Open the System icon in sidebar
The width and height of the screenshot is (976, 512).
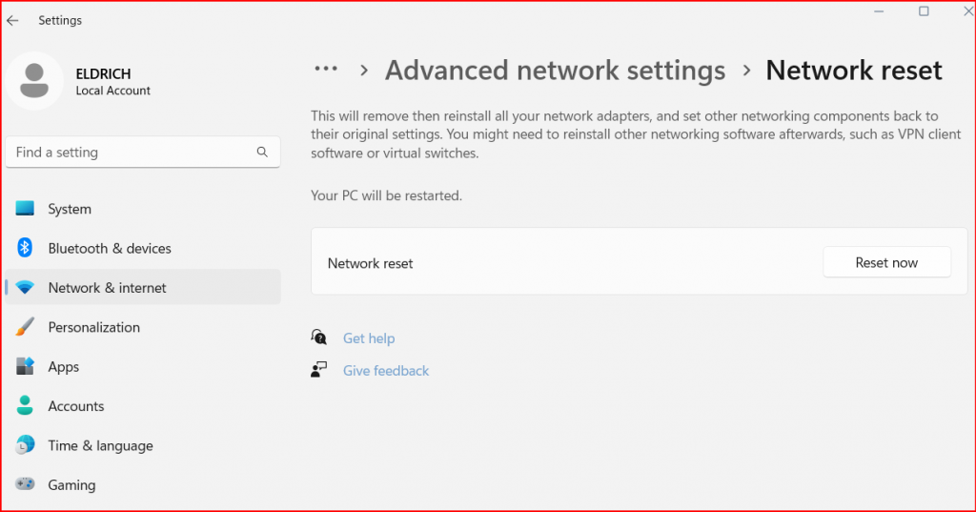tap(25, 208)
